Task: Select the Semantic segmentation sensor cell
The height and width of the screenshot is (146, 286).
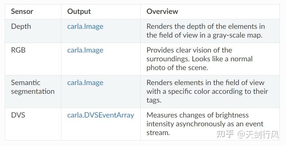Action: coord(33,87)
